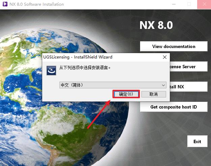Click the UGSLicensing - InstallShield Wizard title text
Screen dimensions: 211x166
coord(78,57)
